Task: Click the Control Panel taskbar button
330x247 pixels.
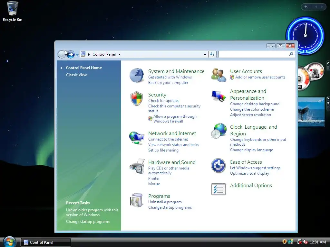Action: [x=46, y=242]
